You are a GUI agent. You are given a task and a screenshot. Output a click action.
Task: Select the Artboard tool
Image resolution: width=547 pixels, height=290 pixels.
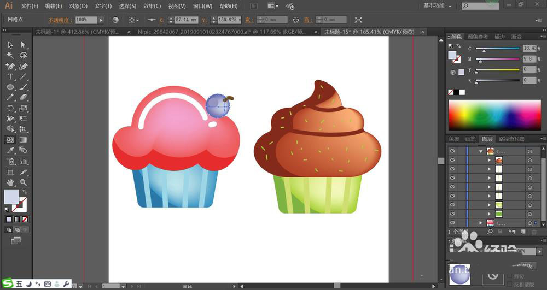coord(10,172)
